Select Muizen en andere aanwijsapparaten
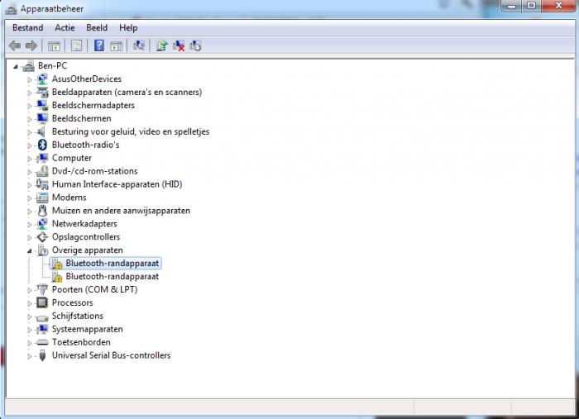The width and height of the screenshot is (579, 419). click(121, 211)
